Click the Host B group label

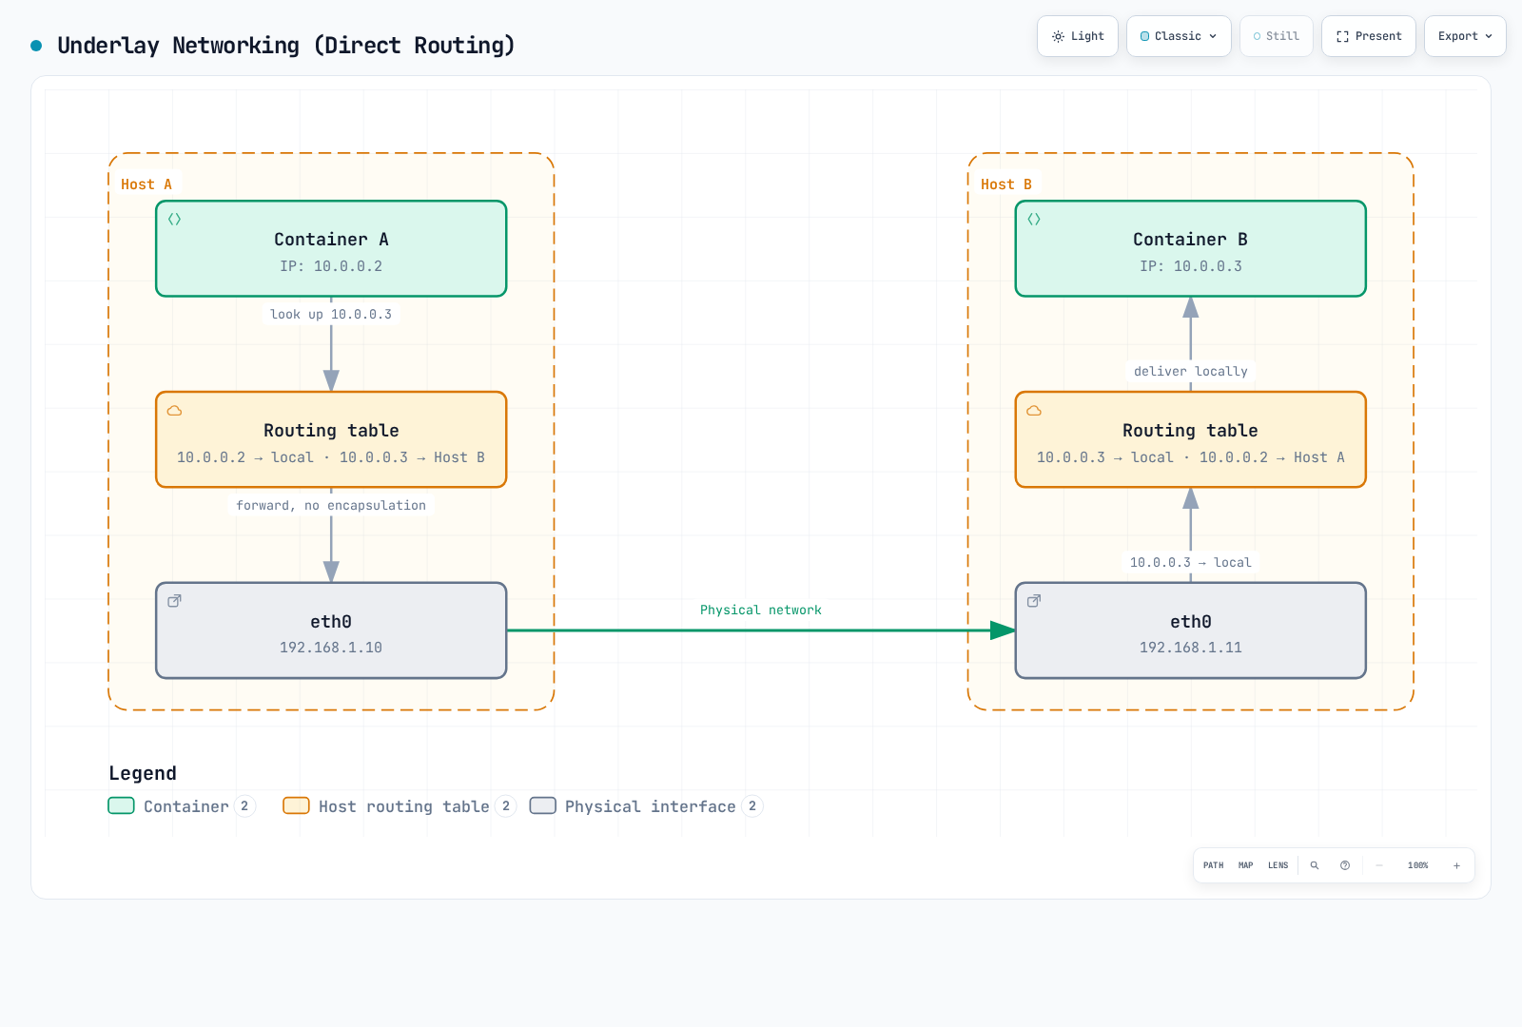(1006, 184)
